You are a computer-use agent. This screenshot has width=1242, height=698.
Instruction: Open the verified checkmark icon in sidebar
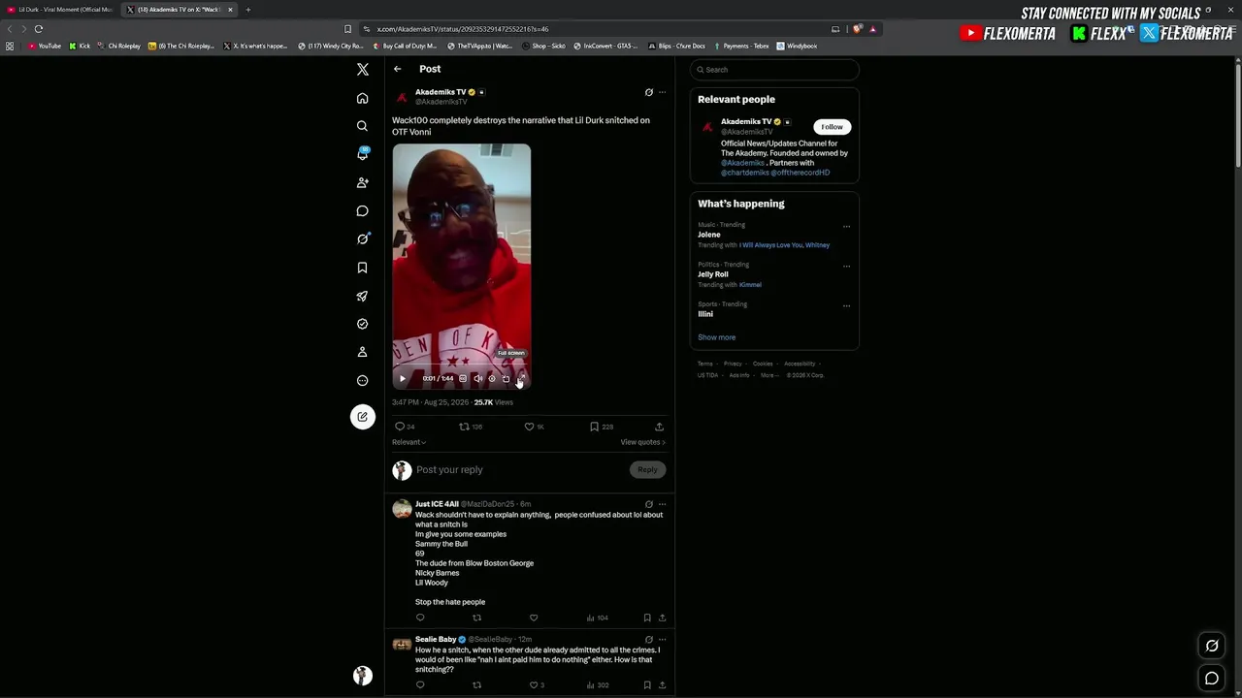[x=362, y=324]
